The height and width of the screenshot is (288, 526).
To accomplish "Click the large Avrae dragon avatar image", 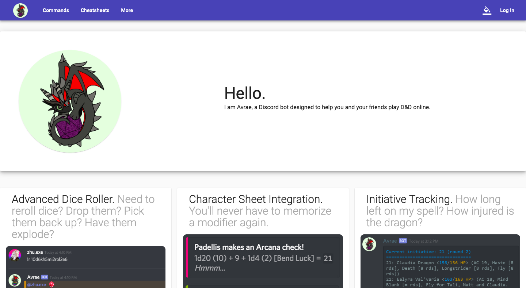I will point(70,101).
